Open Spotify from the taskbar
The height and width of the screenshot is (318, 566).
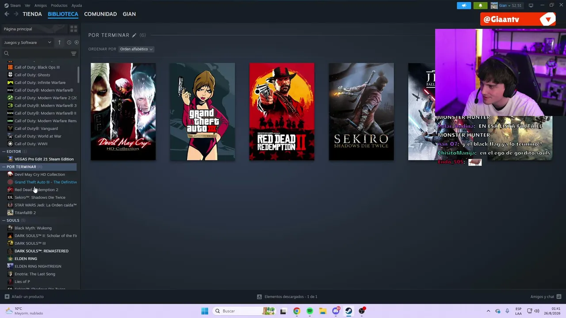[310, 311]
